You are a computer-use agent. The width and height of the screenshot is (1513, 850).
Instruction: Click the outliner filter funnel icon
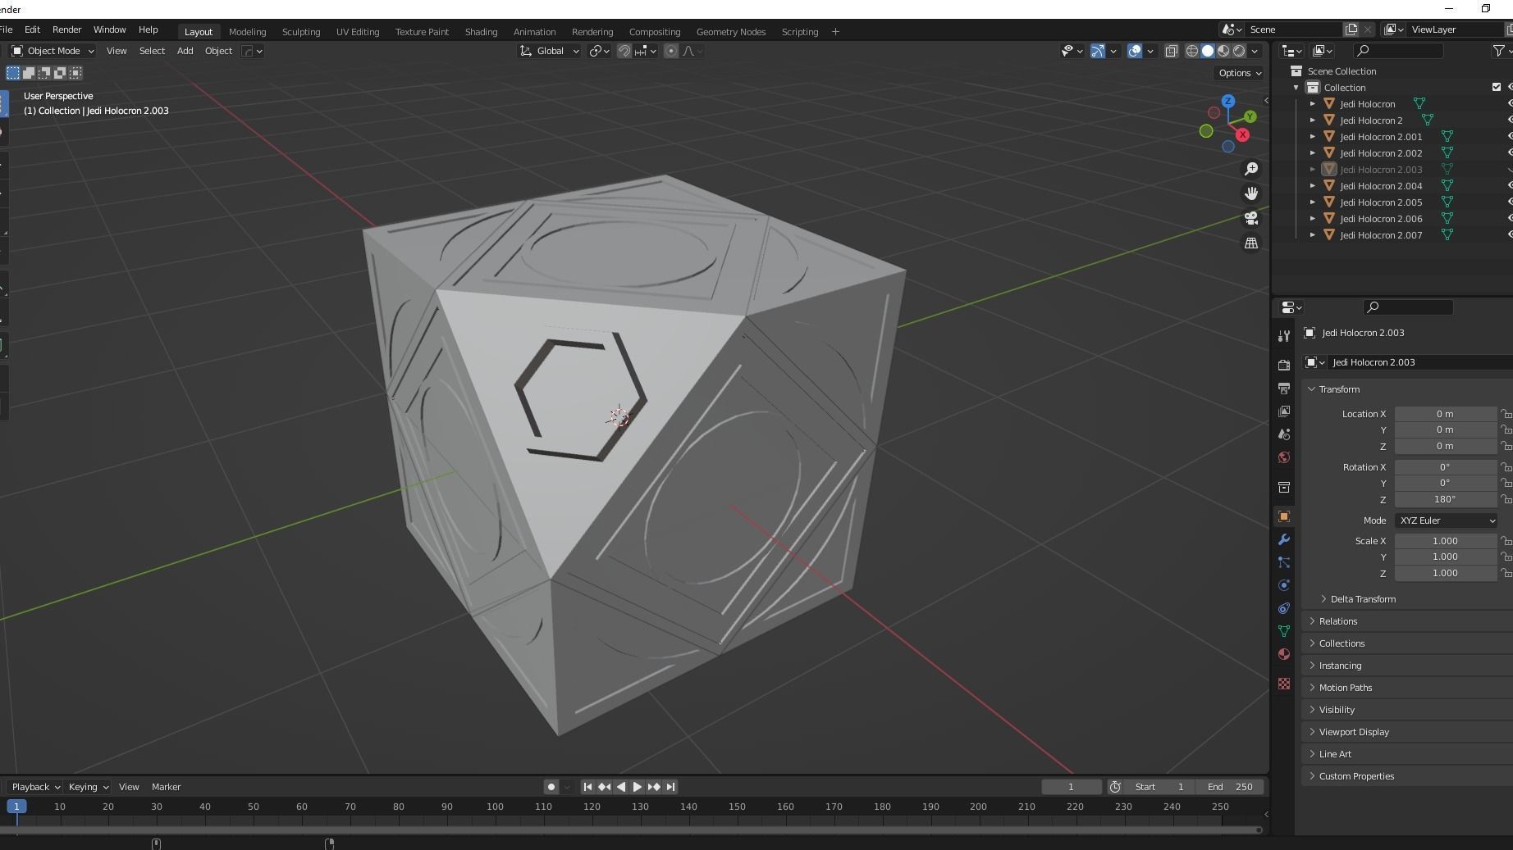[x=1498, y=51]
